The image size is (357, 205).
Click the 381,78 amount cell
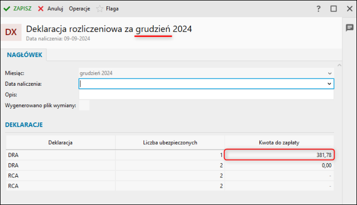(x=279, y=155)
